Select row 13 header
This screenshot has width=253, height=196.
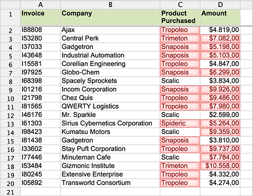click(10, 123)
